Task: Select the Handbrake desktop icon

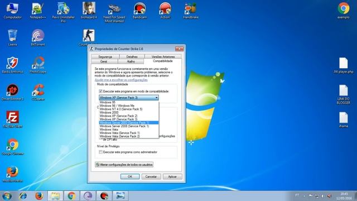Action: (191, 11)
